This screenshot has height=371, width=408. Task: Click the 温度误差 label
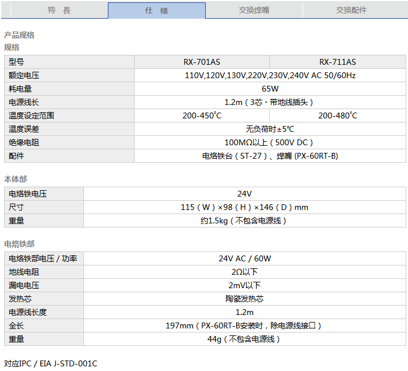69,129
